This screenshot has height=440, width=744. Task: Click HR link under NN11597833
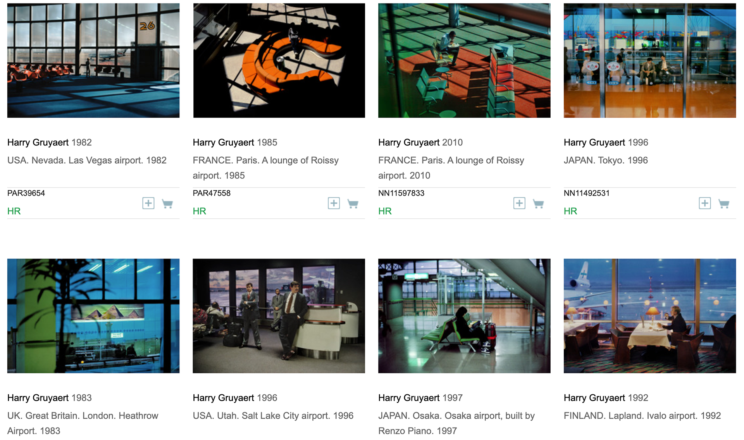pyautogui.click(x=385, y=211)
